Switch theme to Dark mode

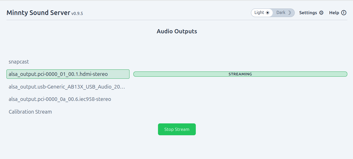click(x=284, y=13)
